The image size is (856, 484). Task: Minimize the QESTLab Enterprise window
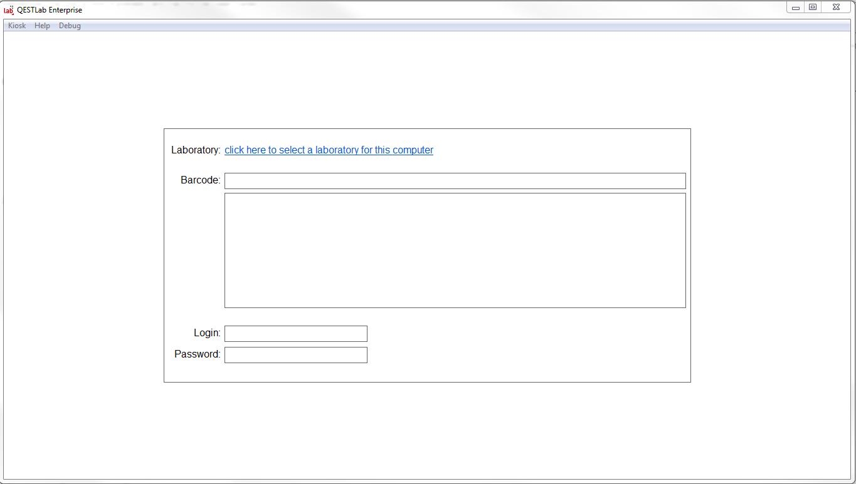pyautogui.click(x=796, y=8)
